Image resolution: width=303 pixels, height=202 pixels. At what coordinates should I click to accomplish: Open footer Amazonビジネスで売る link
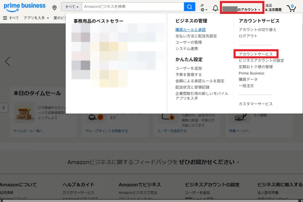[138, 193]
